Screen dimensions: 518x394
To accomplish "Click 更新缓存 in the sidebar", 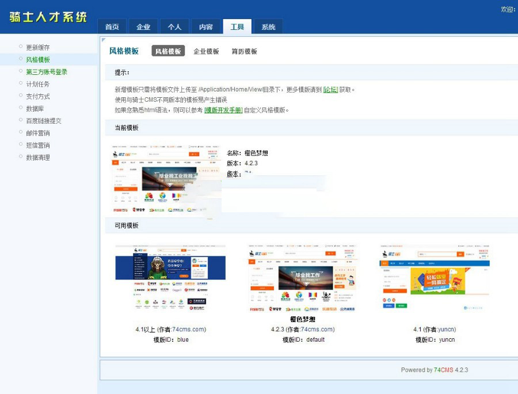I will click(x=38, y=47).
